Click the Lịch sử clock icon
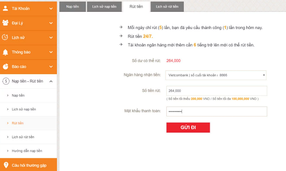The image size is (286, 171). tap(5, 37)
